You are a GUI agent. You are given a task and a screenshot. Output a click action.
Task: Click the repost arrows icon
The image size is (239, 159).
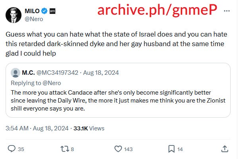[65, 149]
